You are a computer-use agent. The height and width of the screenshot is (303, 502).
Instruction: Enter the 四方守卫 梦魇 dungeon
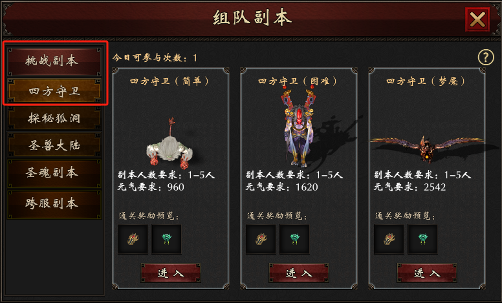click(x=427, y=273)
